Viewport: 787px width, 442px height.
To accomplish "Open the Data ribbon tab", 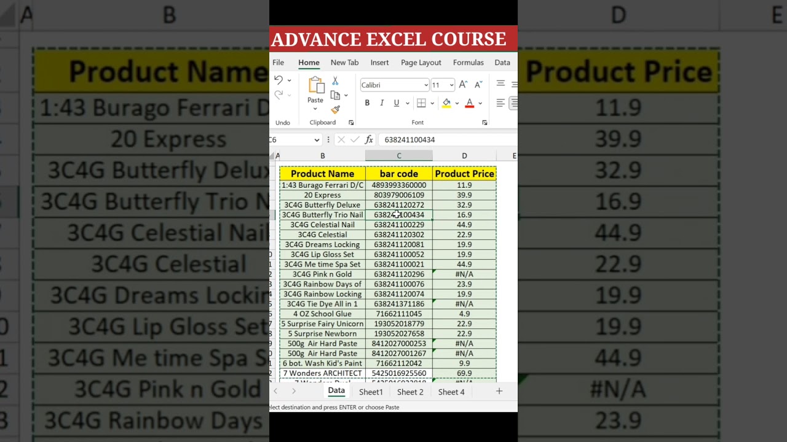I will pos(502,63).
